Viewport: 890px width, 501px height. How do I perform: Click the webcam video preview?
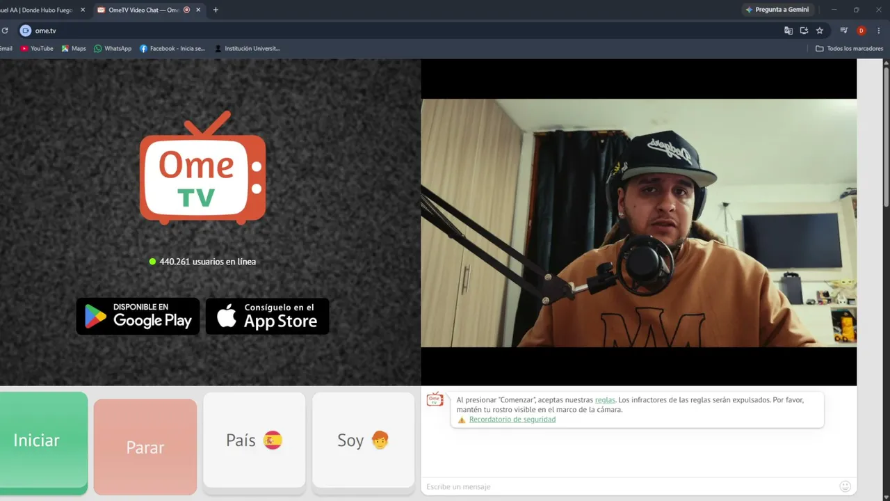pos(638,223)
